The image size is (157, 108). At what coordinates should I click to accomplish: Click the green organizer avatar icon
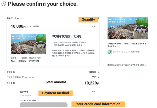click(x=110, y=52)
